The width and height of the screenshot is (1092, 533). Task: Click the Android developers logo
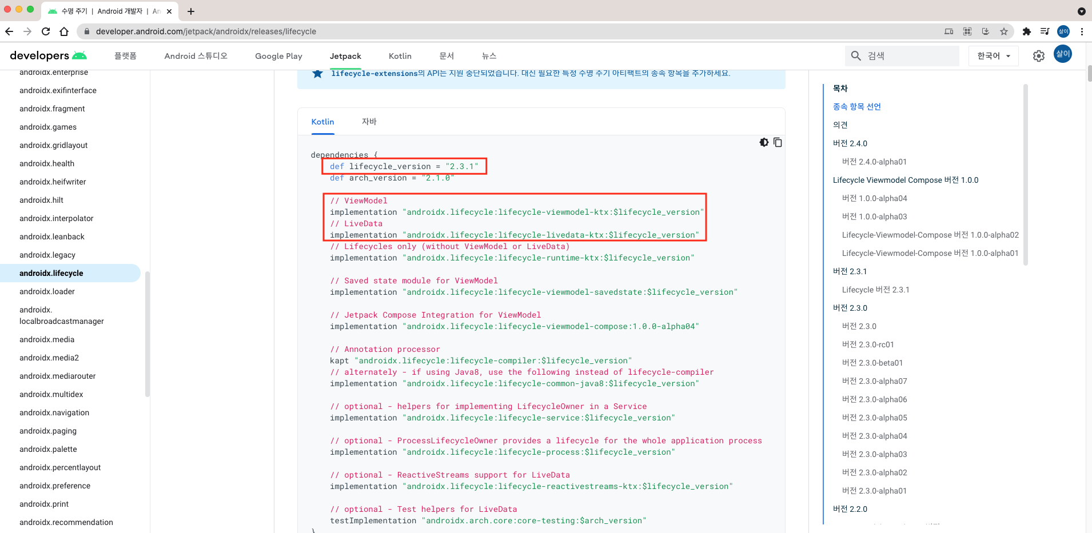(49, 55)
